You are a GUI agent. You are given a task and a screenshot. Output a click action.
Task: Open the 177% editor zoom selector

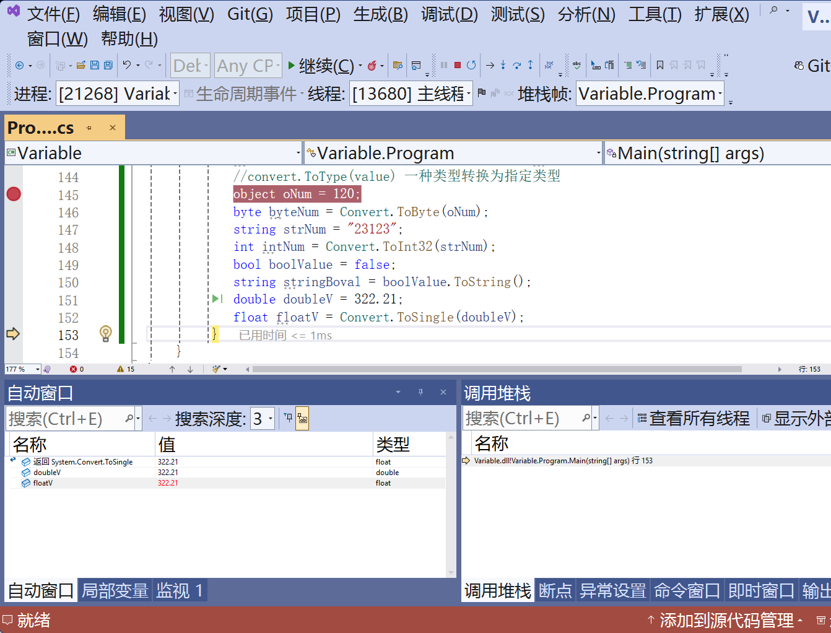coord(22,369)
